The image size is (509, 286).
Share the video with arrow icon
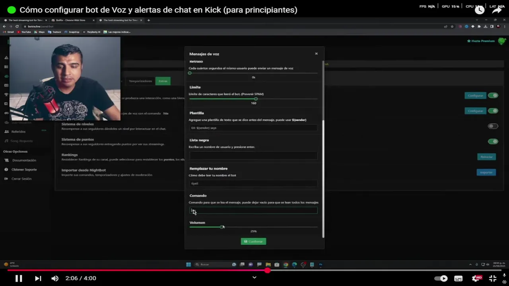pyautogui.click(x=497, y=10)
